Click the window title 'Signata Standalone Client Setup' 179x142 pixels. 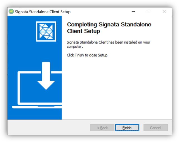pos(43,12)
